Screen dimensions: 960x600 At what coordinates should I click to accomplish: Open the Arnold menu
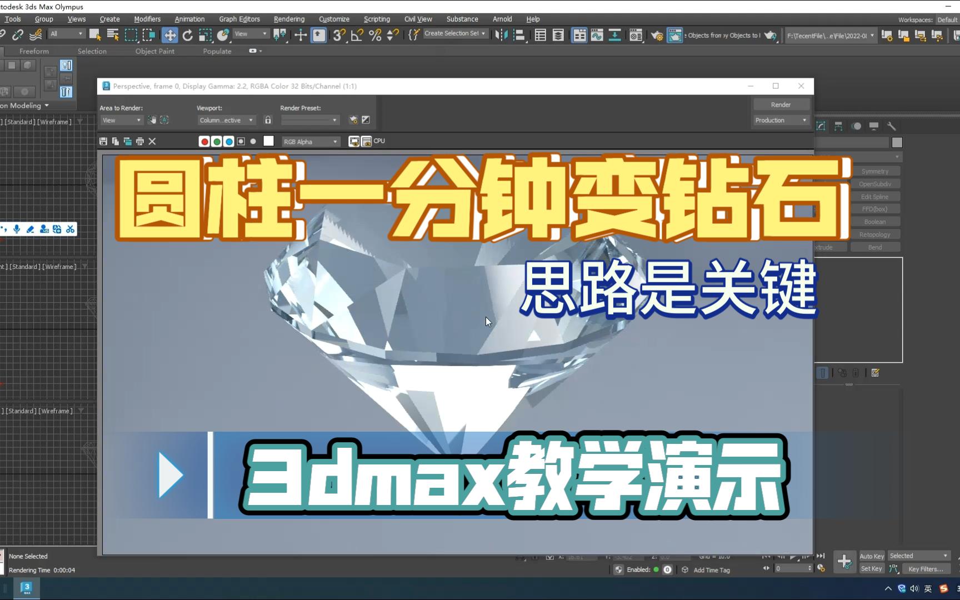pyautogui.click(x=502, y=19)
